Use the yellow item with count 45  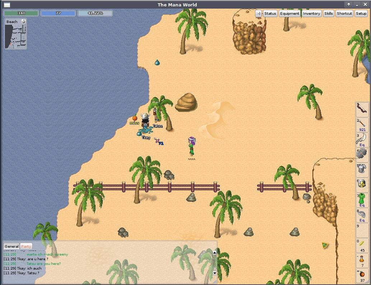coord(362,246)
